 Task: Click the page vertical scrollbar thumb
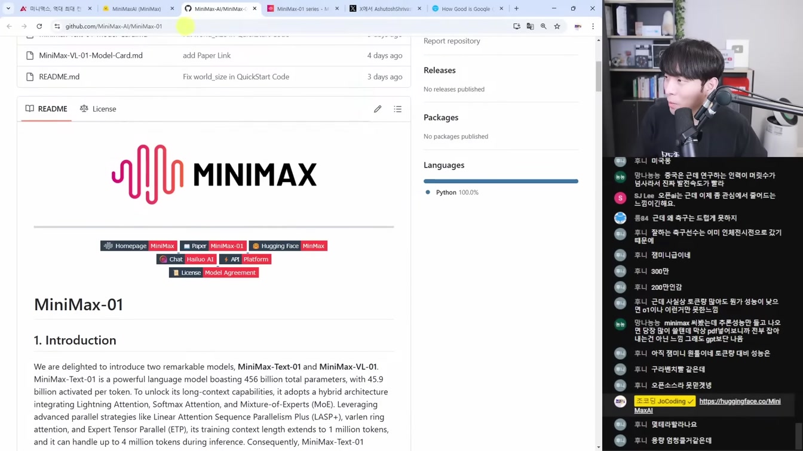[x=599, y=76]
